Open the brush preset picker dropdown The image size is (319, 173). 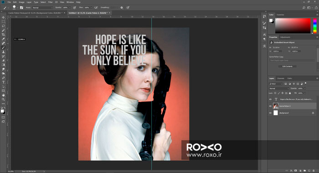coord(18,8)
